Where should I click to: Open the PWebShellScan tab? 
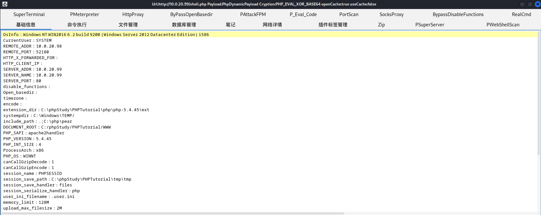(x=503, y=25)
